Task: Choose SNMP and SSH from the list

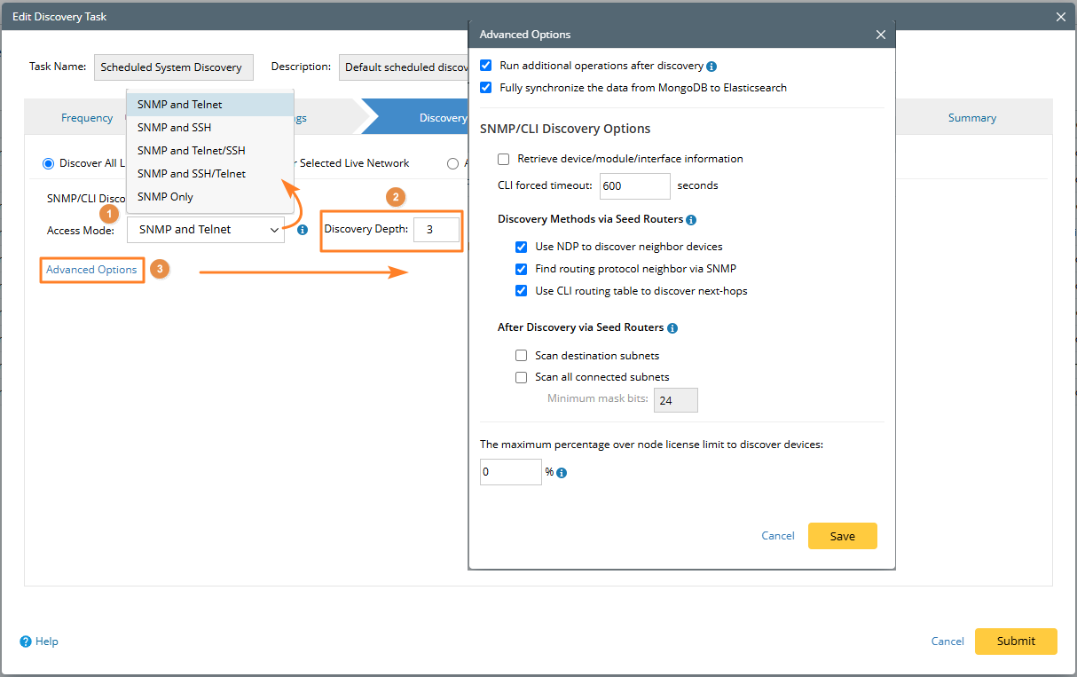Action: tap(174, 128)
